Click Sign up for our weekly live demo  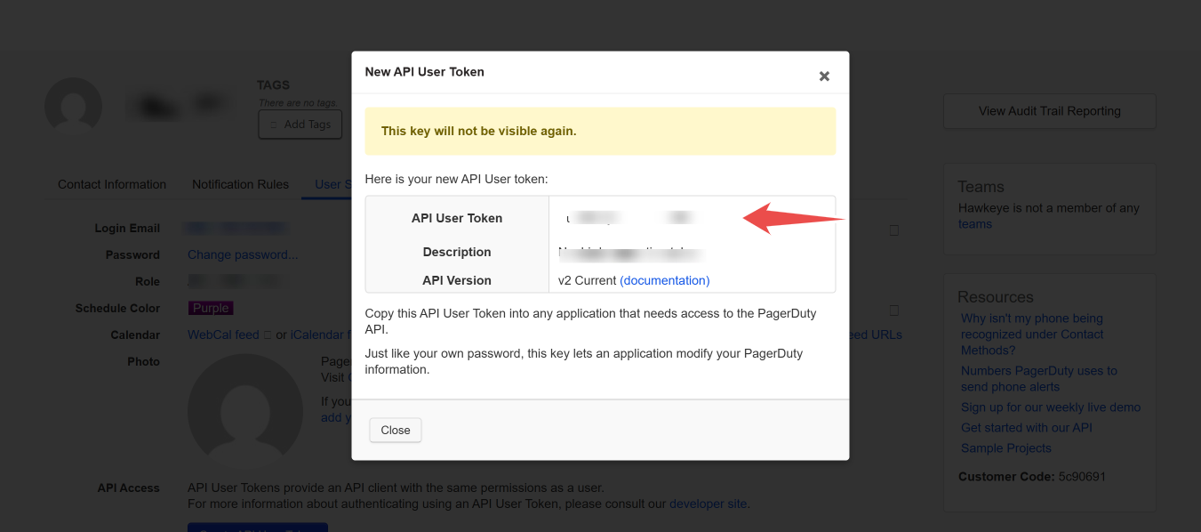pos(1050,407)
